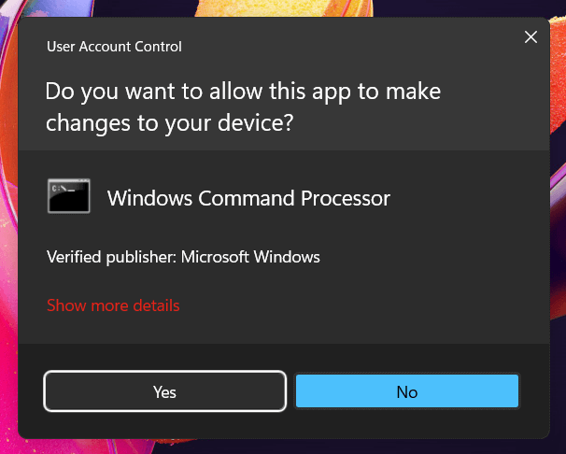Click the desktop wallpaper left of the dialog
This screenshot has width=566, height=454.
coord(8,234)
